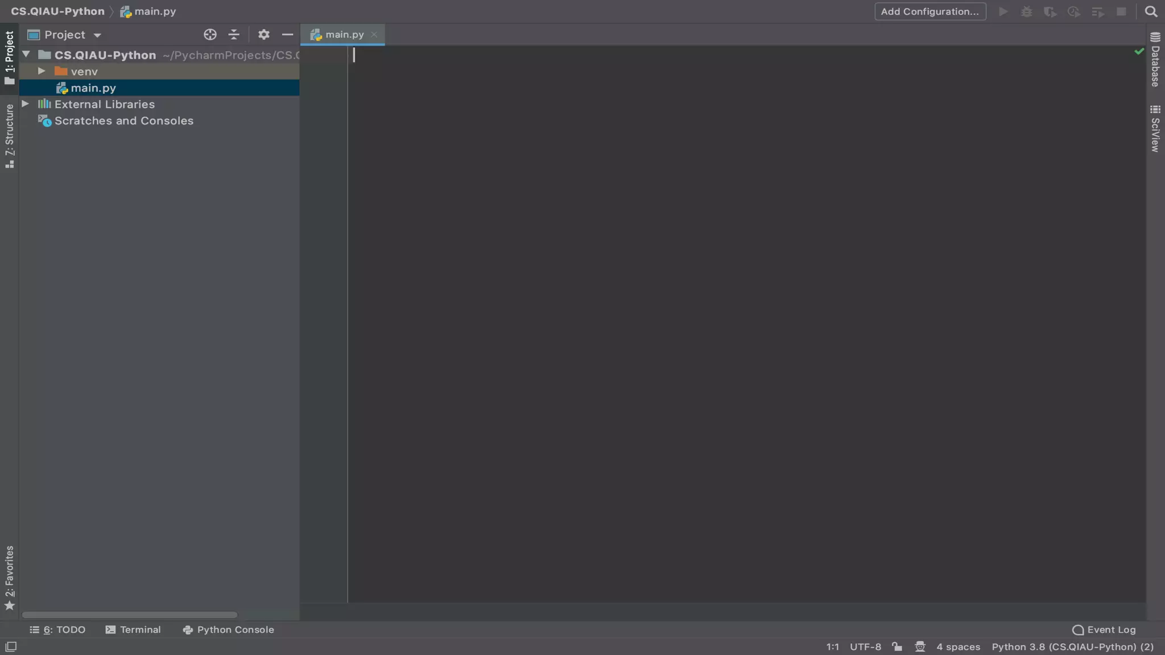
Task: Open the Event Log
Action: tap(1104, 629)
